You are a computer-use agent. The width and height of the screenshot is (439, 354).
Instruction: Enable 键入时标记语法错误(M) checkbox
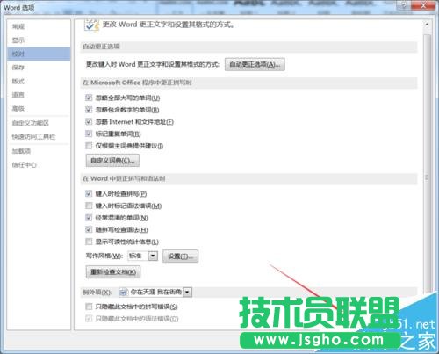(89, 206)
